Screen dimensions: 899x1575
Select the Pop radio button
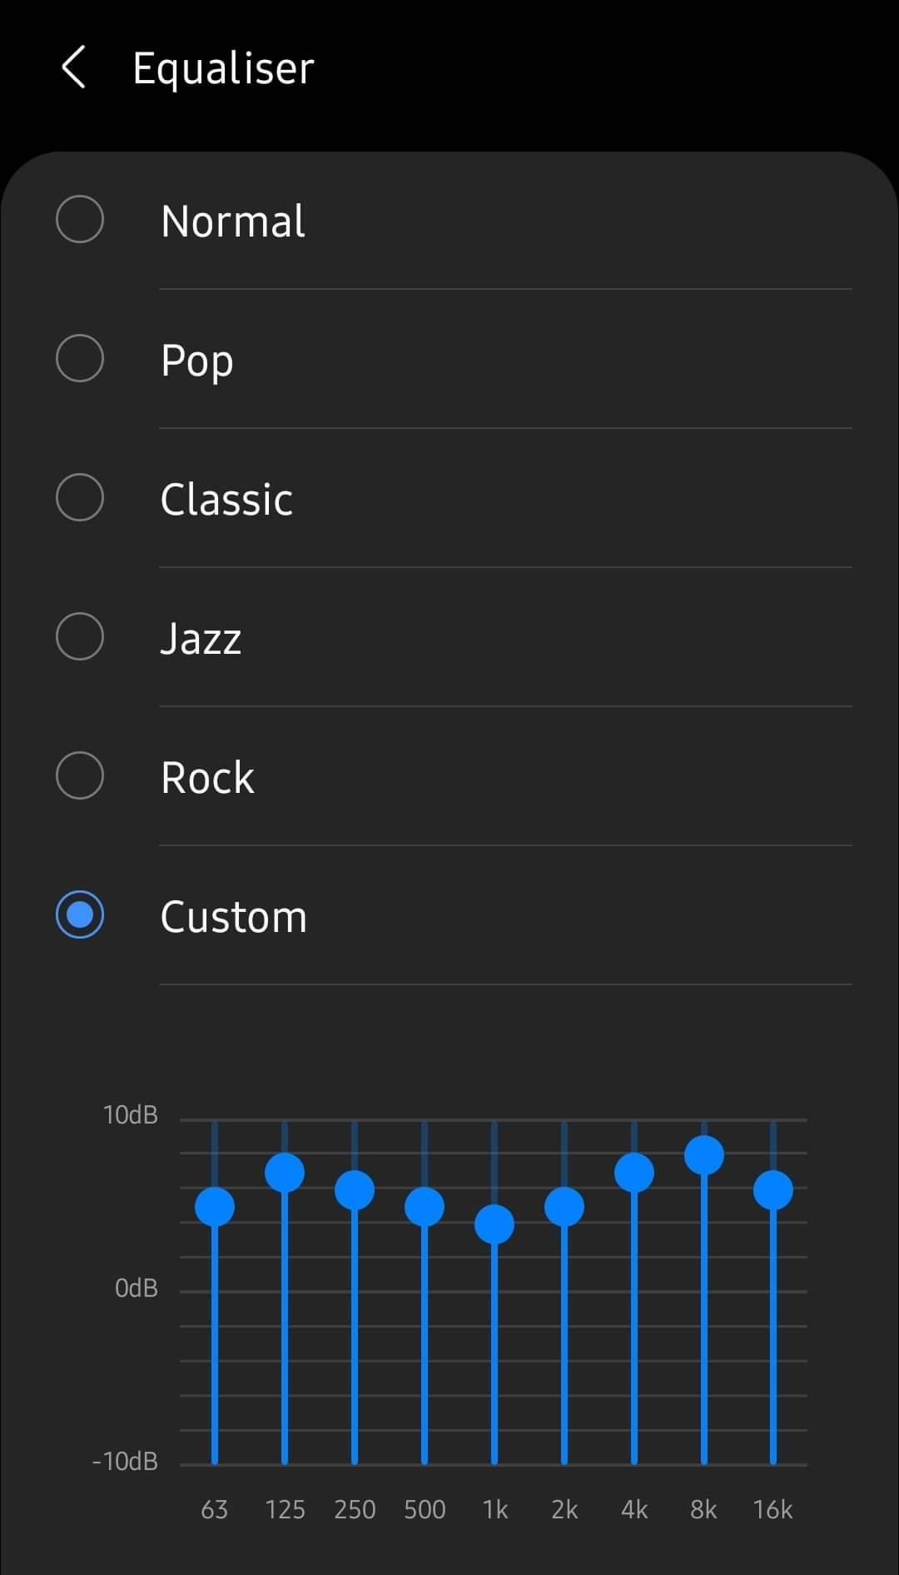(80, 358)
